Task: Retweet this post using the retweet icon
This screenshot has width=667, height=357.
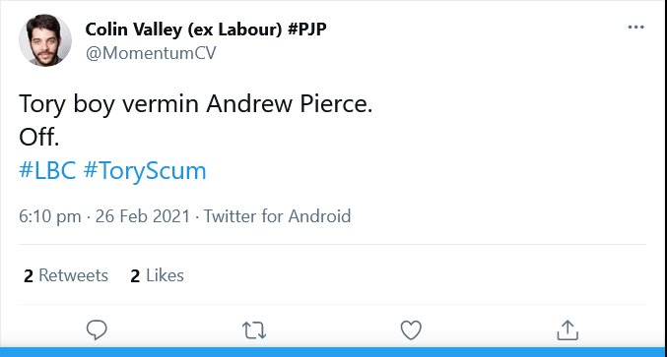Action: (x=254, y=330)
